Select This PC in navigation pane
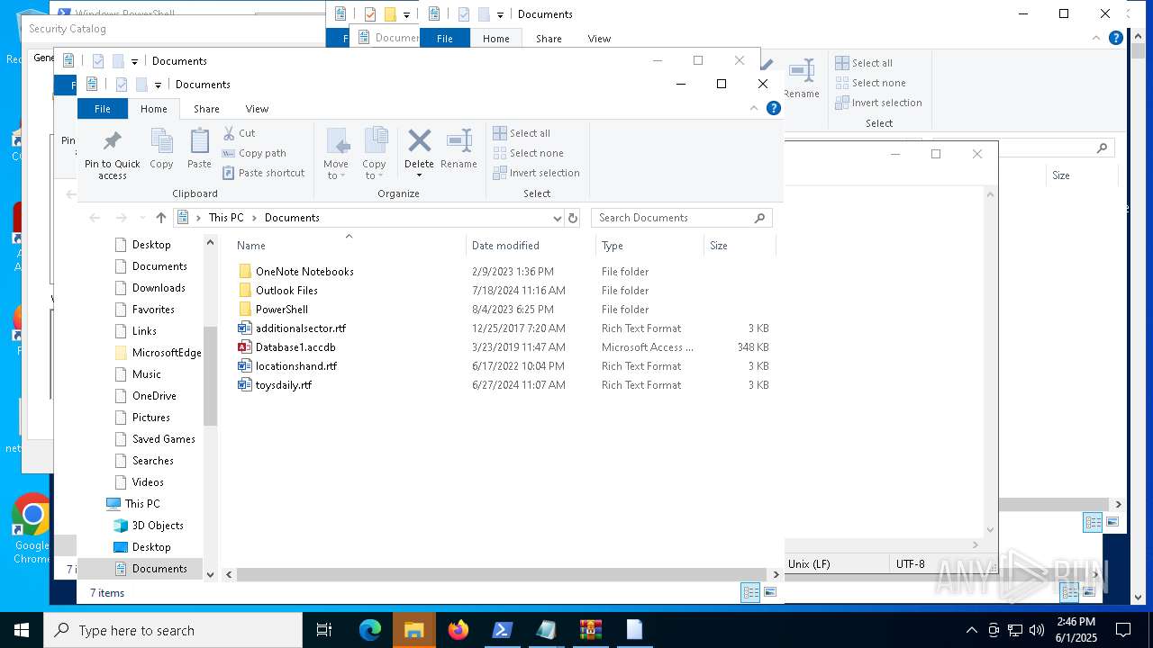Screen dimensions: 1153x648 pyautogui.click(x=142, y=504)
